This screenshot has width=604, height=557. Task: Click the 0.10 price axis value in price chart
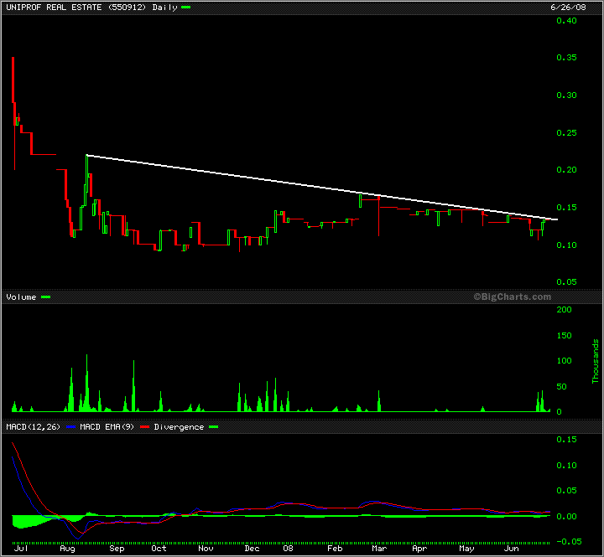click(566, 245)
